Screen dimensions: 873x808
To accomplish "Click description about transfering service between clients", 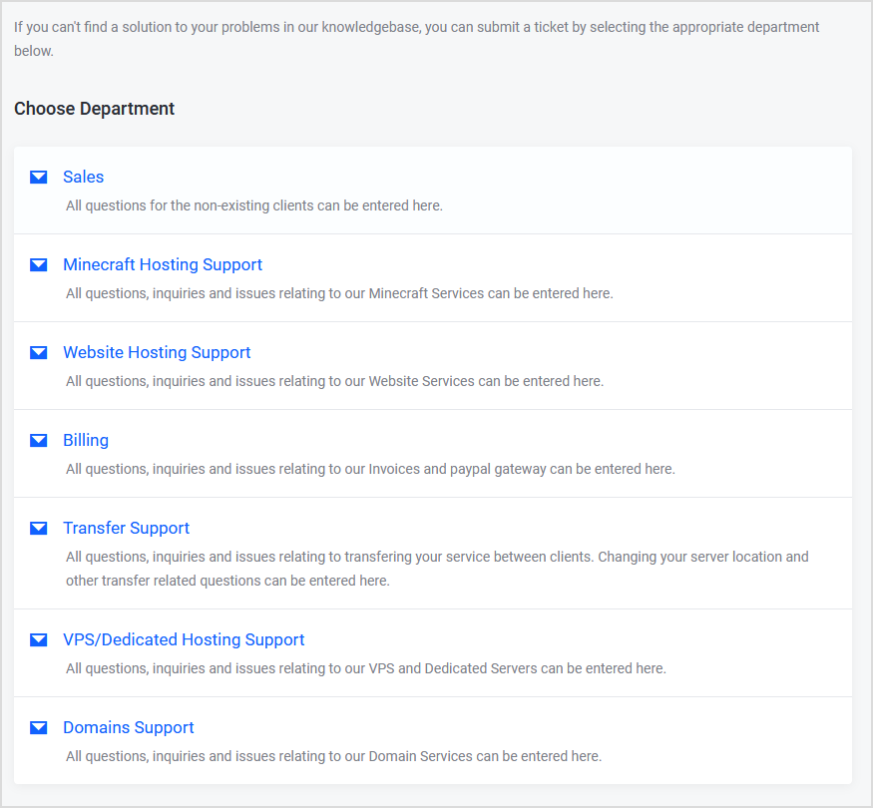I will (x=437, y=569).
